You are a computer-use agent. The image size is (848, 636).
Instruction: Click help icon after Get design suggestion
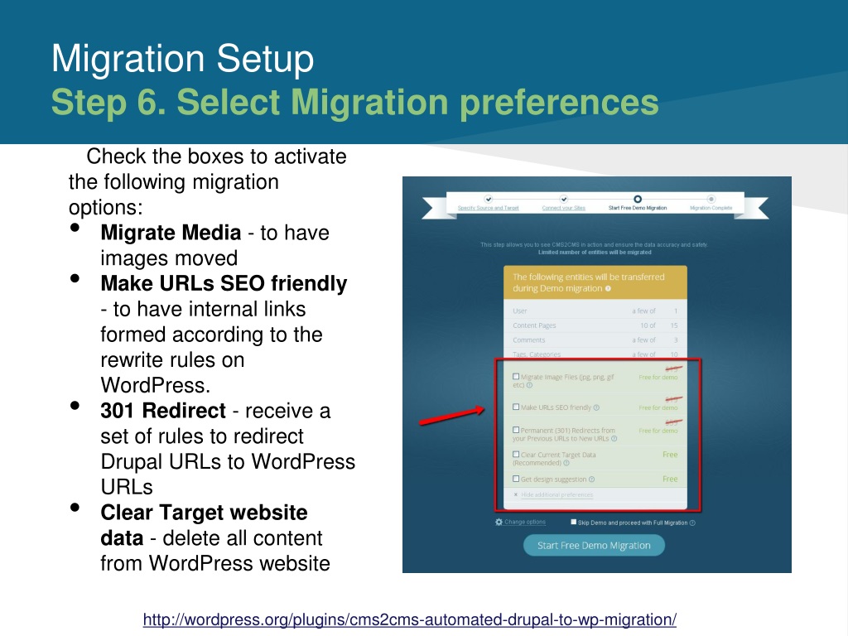click(x=591, y=479)
